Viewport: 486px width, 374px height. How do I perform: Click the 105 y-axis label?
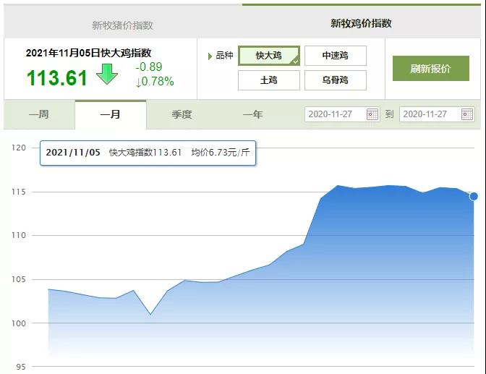19,279
